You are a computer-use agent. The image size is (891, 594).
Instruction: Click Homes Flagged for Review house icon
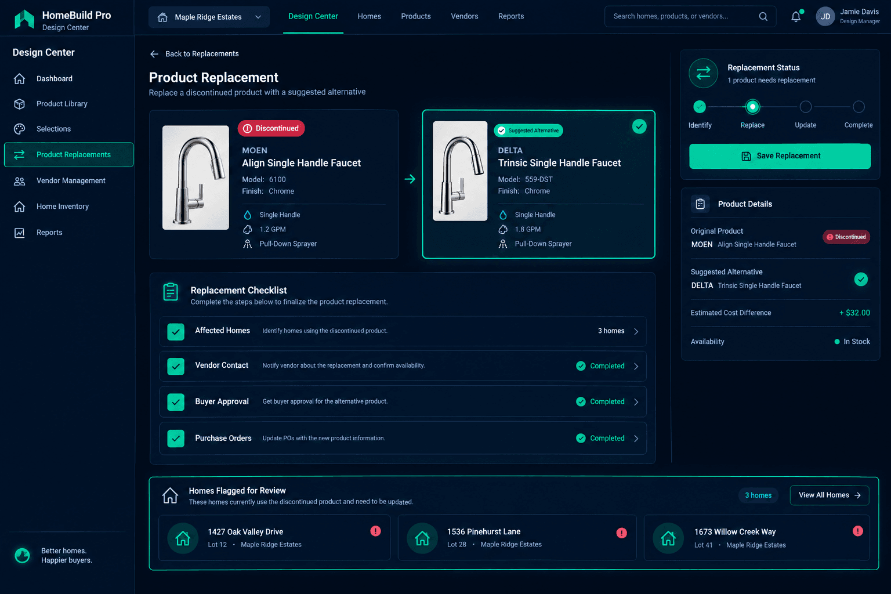point(170,495)
